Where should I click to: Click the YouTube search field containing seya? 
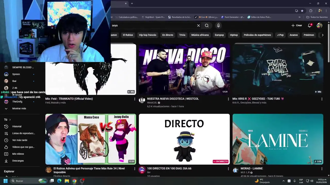click(x=153, y=25)
